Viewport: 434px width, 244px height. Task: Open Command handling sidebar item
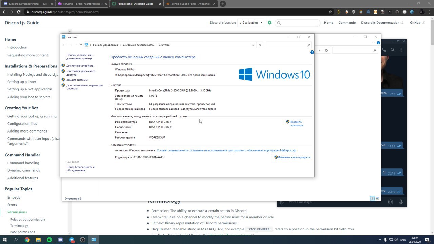23,163
